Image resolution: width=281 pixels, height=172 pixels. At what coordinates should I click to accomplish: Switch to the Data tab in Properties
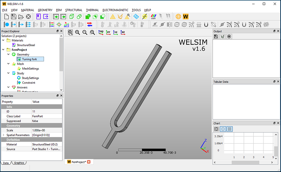click(6, 163)
